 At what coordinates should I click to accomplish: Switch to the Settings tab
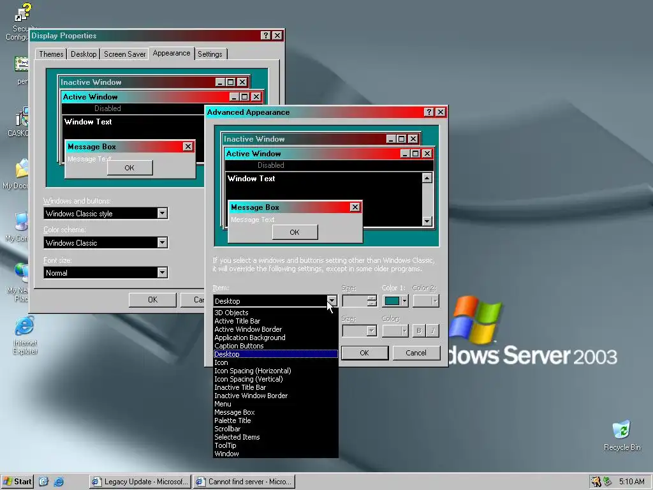(x=210, y=54)
